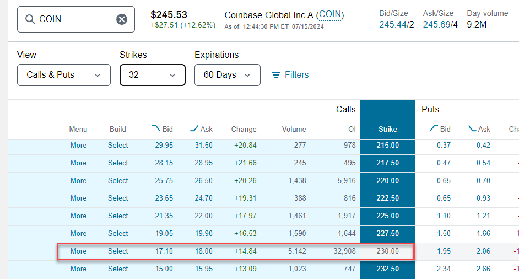The height and width of the screenshot is (279, 519).
Task: Click call bid 19.05
Action: pyautogui.click(x=164, y=234)
